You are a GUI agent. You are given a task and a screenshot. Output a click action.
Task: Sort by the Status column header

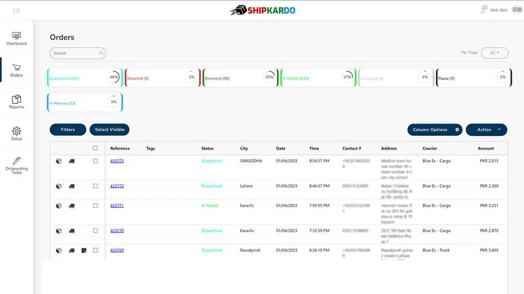click(208, 148)
